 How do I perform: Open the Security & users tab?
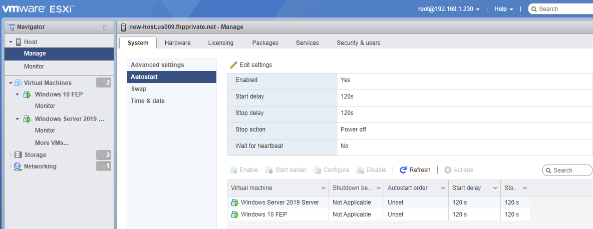tap(358, 43)
